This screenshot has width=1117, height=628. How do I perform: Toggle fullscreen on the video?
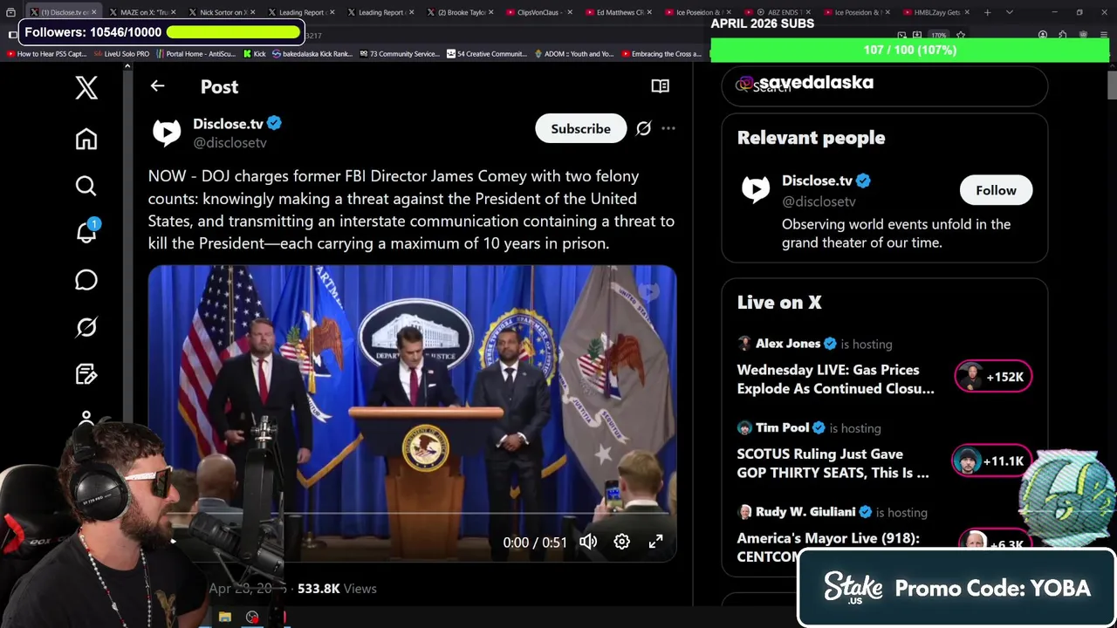pos(655,542)
